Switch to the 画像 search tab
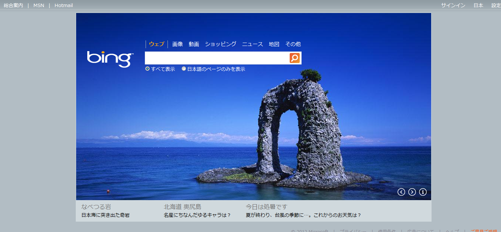 pyautogui.click(x=178, y=44)
